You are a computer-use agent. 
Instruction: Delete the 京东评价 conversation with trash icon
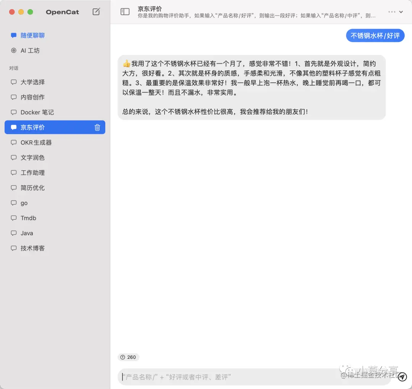(97, 127)
